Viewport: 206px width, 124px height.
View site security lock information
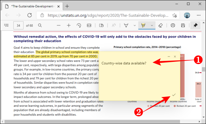click(42, 15)
